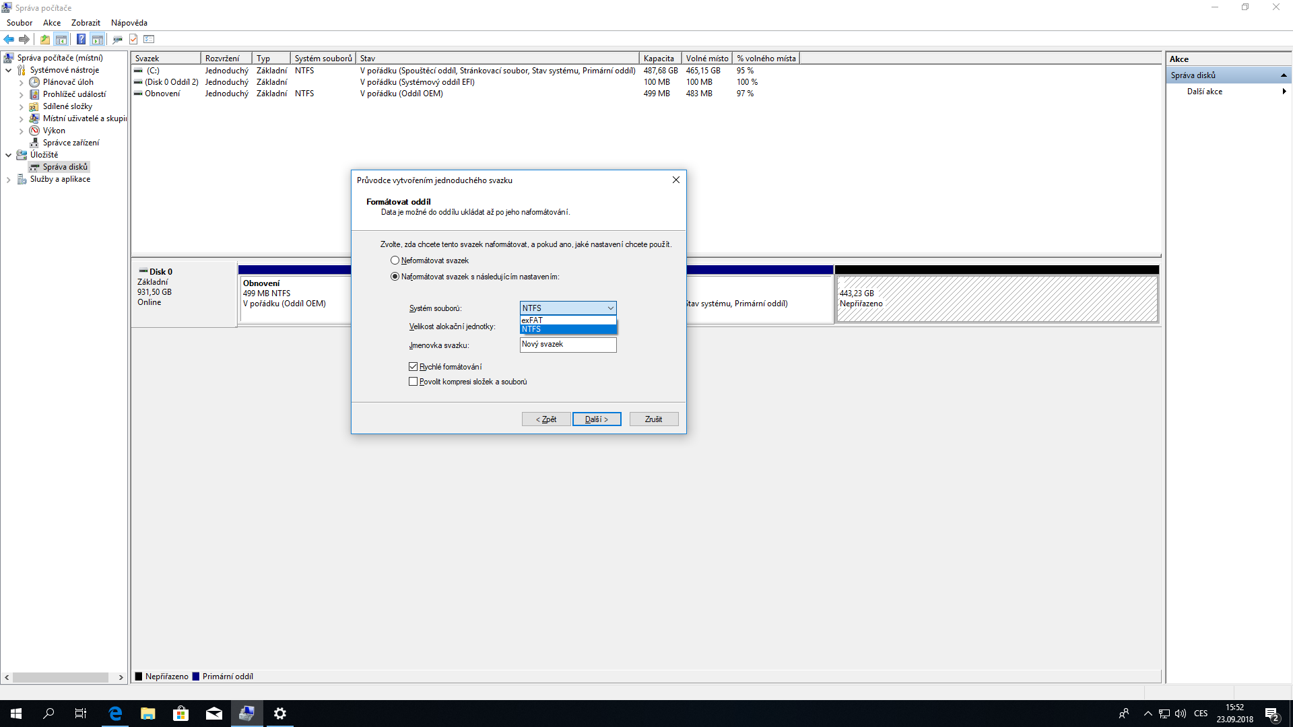Click the Back arrow toolbar icon
Screen dimensions: 1293x727
[x=9, y=39]
